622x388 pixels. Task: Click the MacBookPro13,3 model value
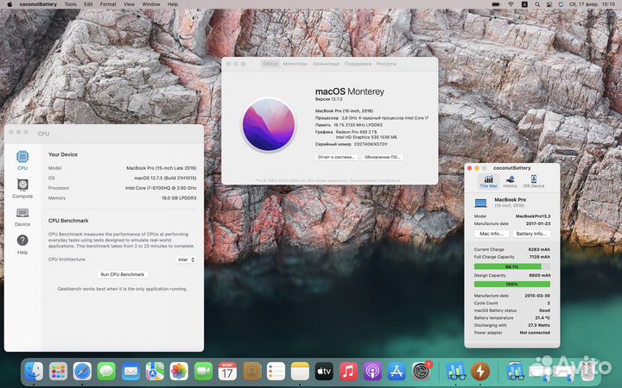533,216
